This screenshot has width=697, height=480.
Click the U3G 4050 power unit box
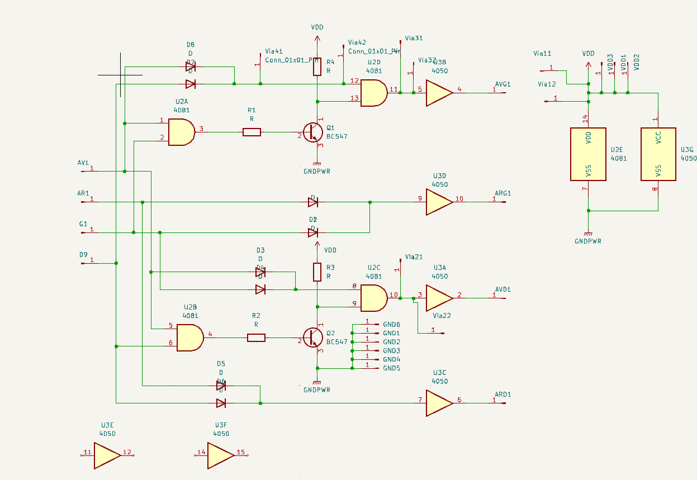[658, 154]
